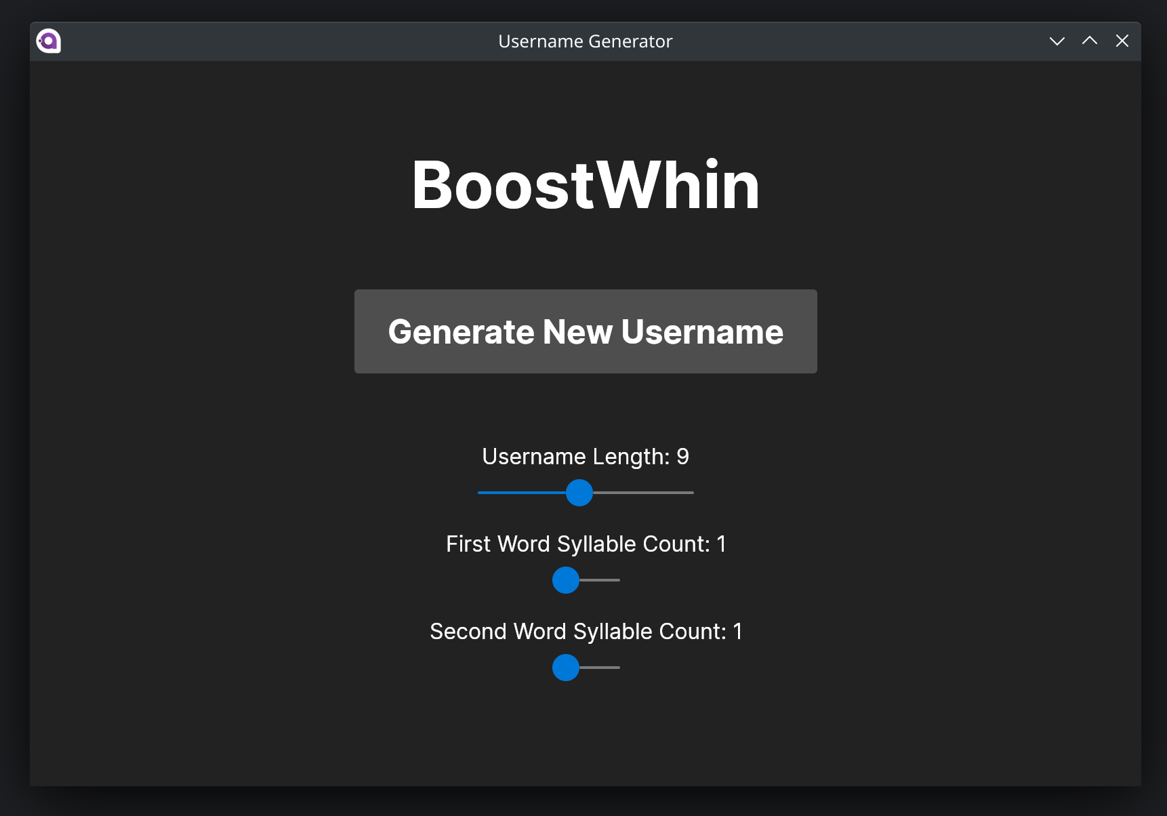Screen dimensions: 1167x816
Task: Click the Second Word Syllable Count label
Action: click(585, 631)
